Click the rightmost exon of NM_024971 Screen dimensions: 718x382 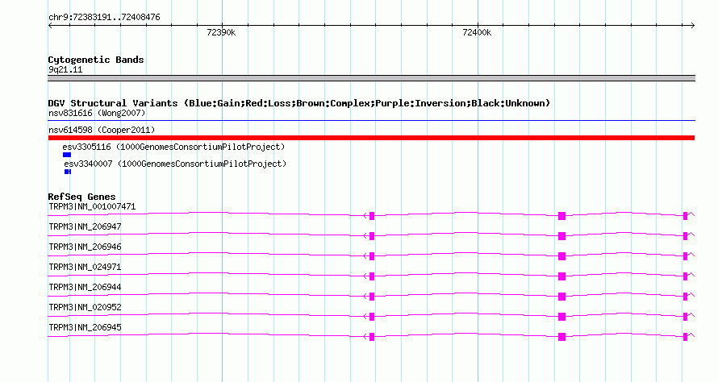point(686,276)
